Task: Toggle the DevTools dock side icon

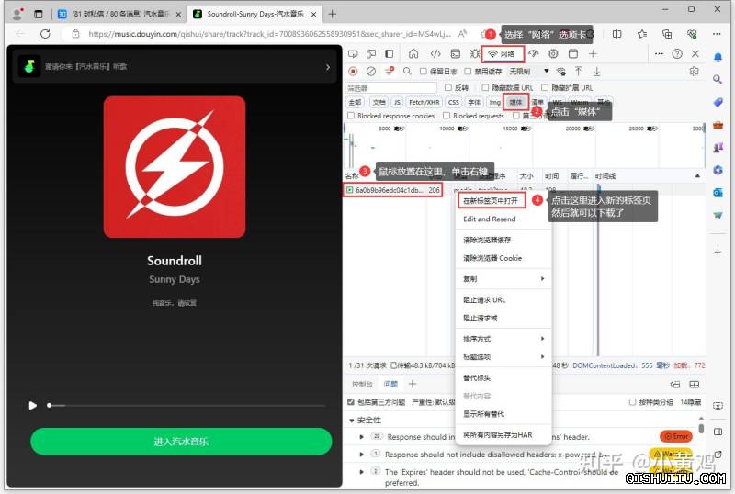Action: click(389, 54)
